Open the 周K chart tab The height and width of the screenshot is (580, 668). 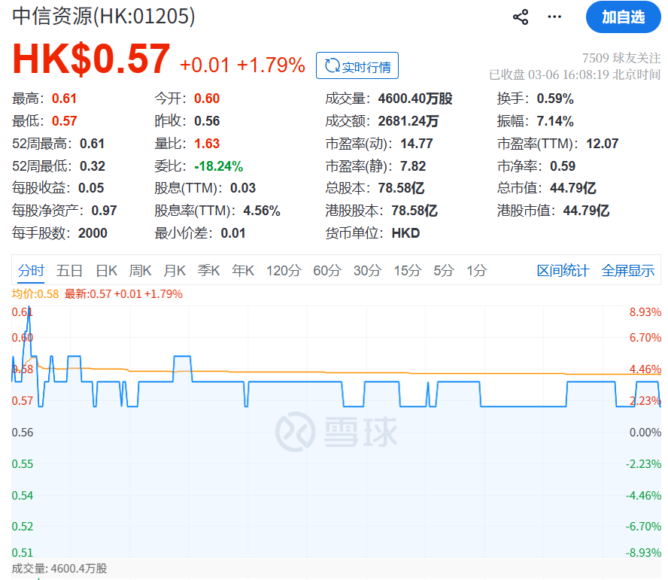click(141, 271)
